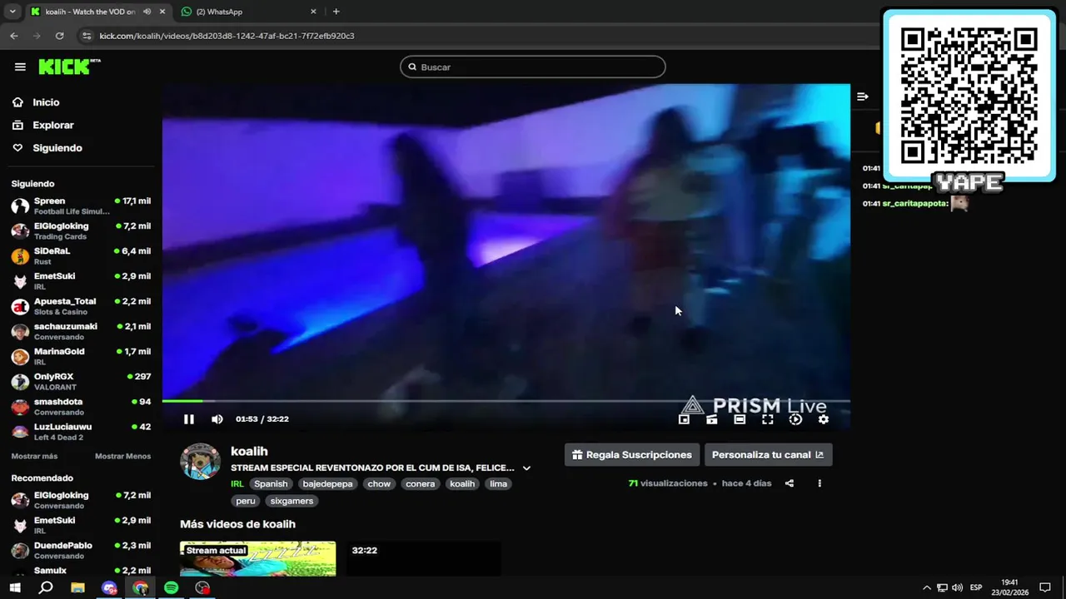Toggle theater mode on the player
This screenshot has width=1066, height=599.
(x=740, y=419)
